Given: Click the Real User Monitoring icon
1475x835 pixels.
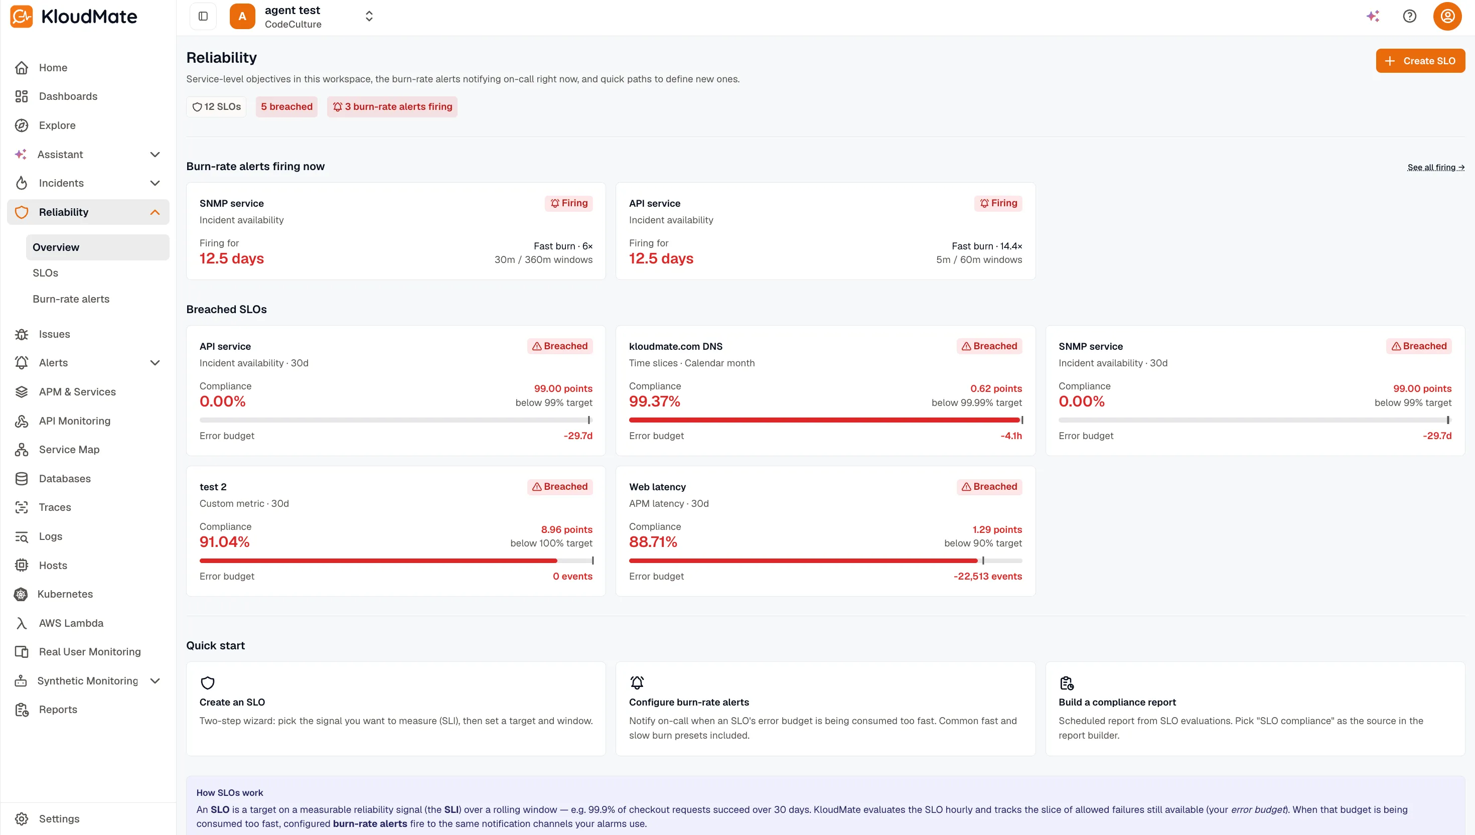Looking at the screenshot, I should 21,652.
